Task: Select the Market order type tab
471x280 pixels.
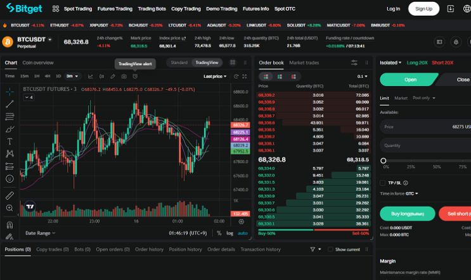Action: tap(401, 98)
